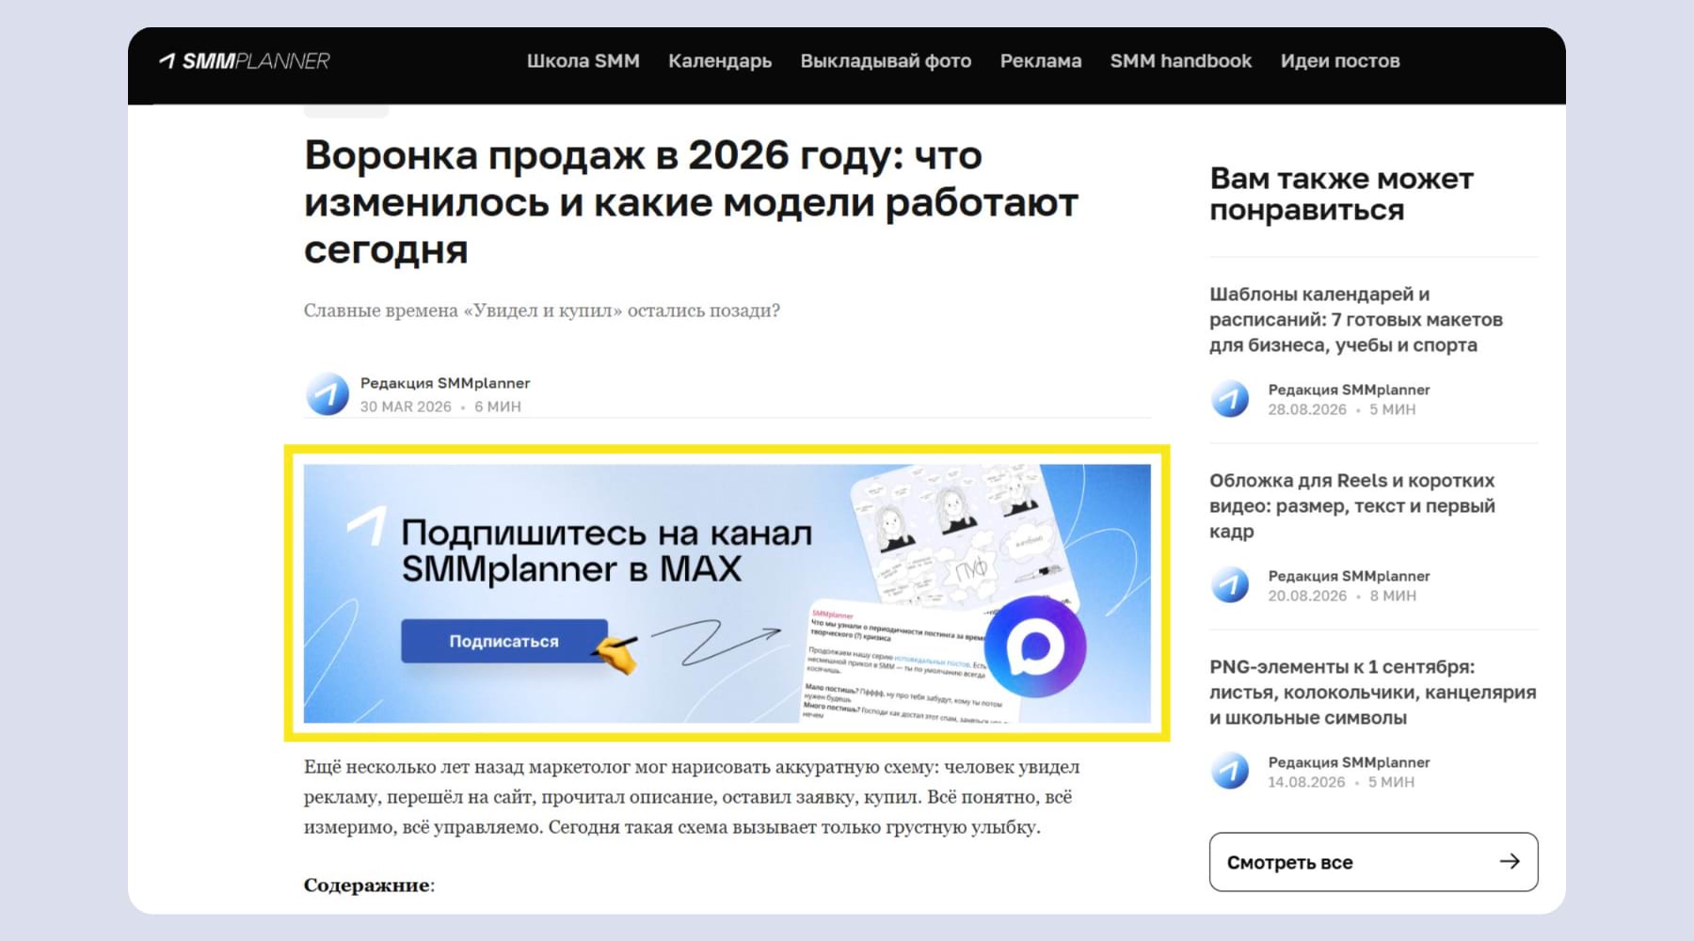Click the avatar beside date 14.08.2026

click(1230, 772)
